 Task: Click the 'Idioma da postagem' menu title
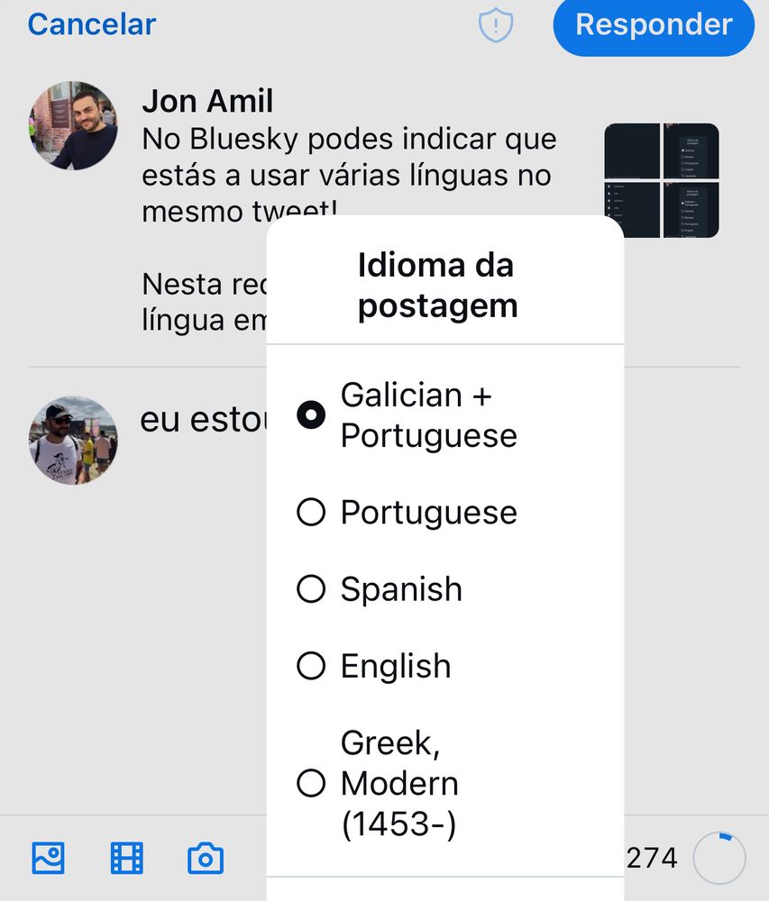(437, 286)
